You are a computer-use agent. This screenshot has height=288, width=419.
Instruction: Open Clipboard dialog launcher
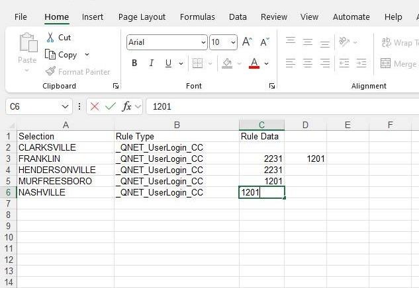(x=116, y=86)
